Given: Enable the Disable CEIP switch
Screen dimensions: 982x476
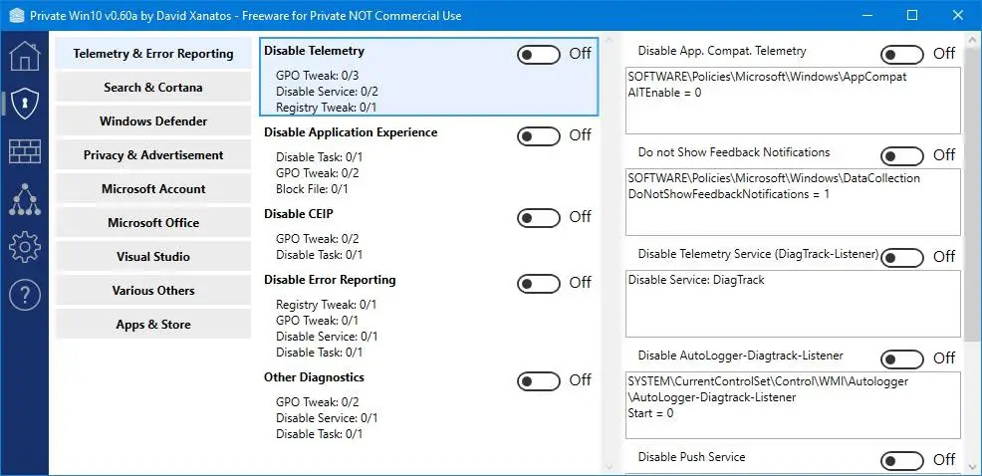Looking at the screenshot, I should coord(539,217).
